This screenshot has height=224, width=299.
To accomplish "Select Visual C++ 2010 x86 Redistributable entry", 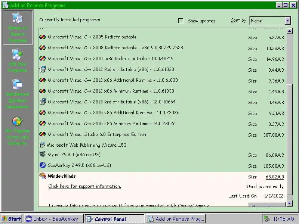I will coord(162,59).
